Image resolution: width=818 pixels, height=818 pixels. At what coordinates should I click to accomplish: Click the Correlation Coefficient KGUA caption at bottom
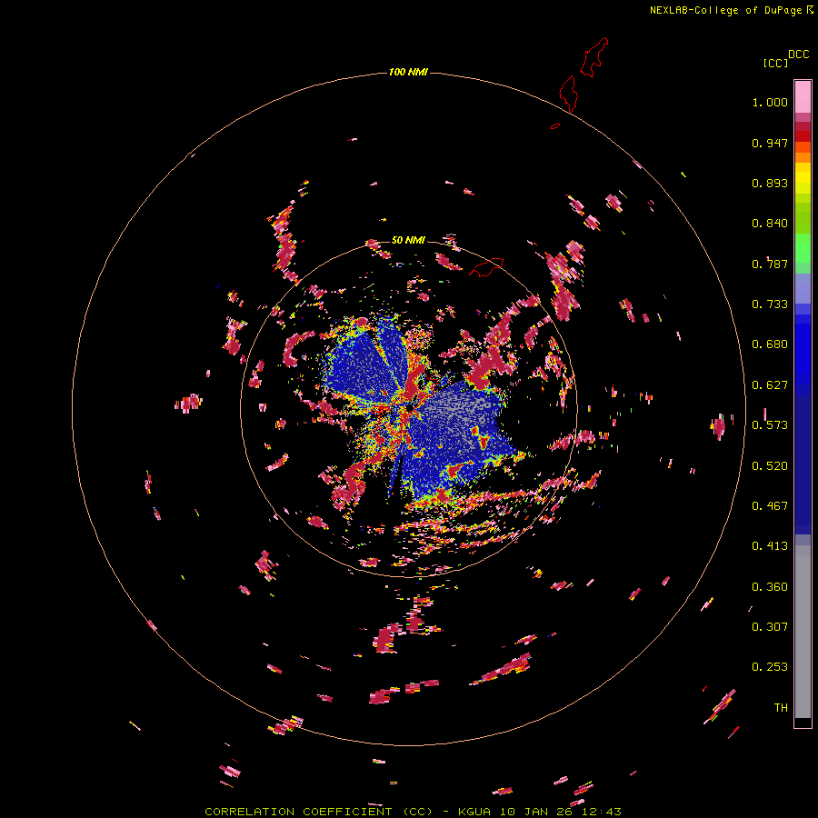tap(413, 812)
